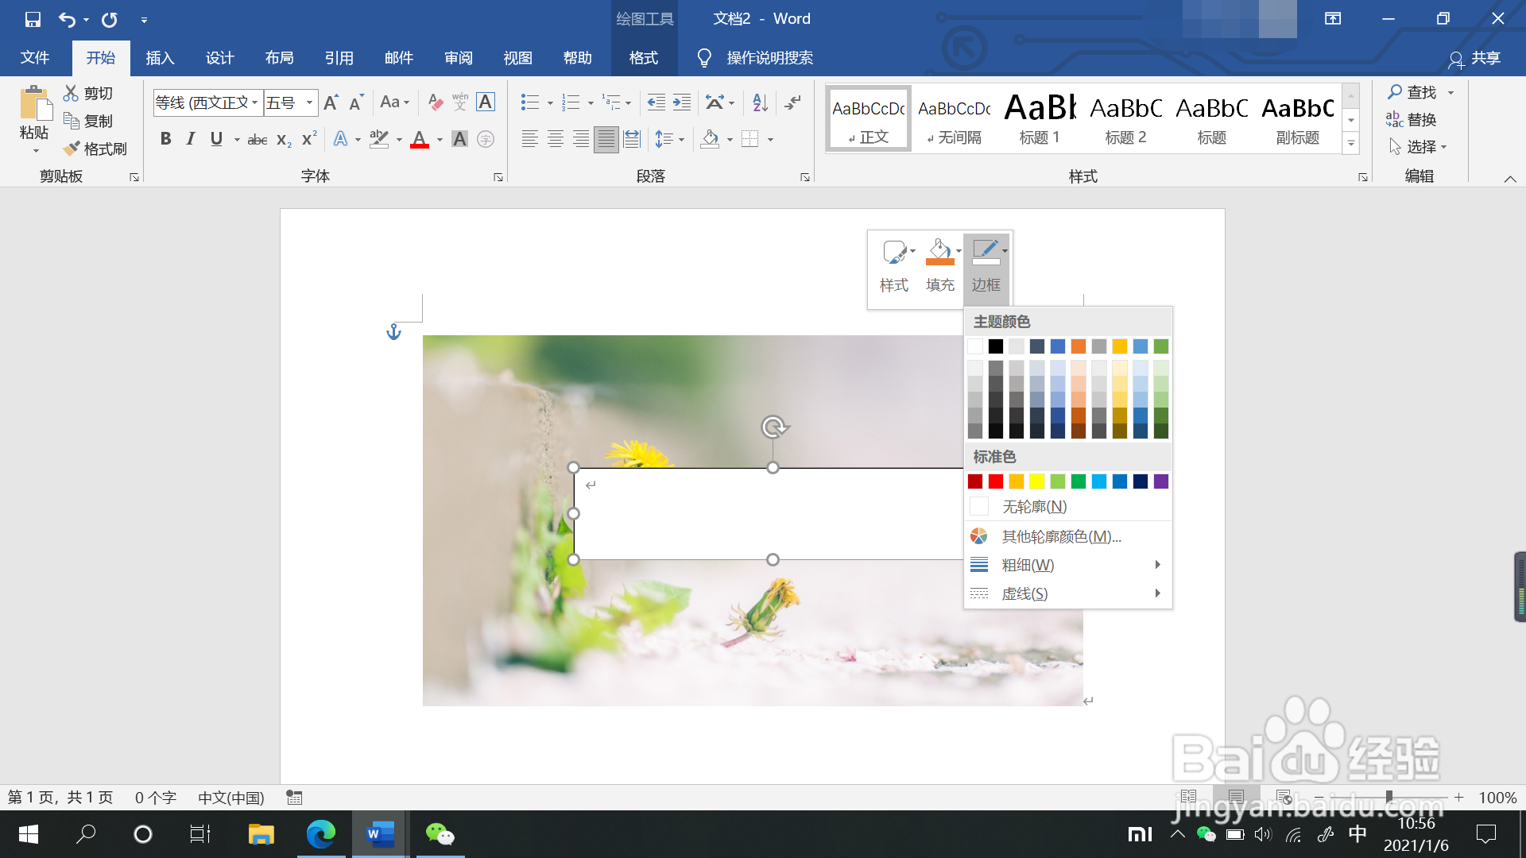Open the font size dropdown

coord(309,102)
